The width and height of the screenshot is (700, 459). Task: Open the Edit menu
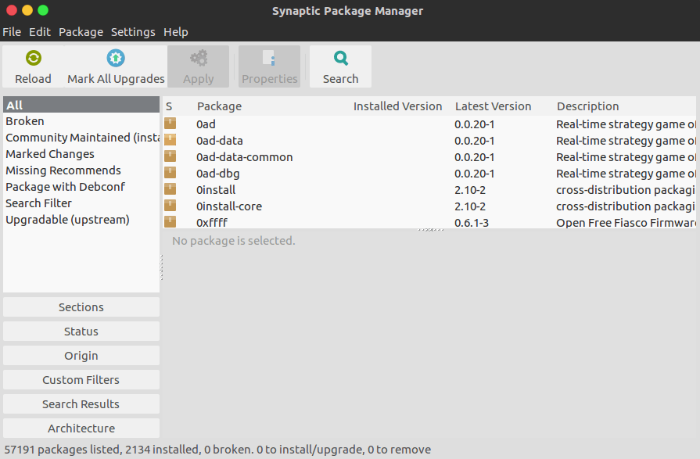coord(40,32)
